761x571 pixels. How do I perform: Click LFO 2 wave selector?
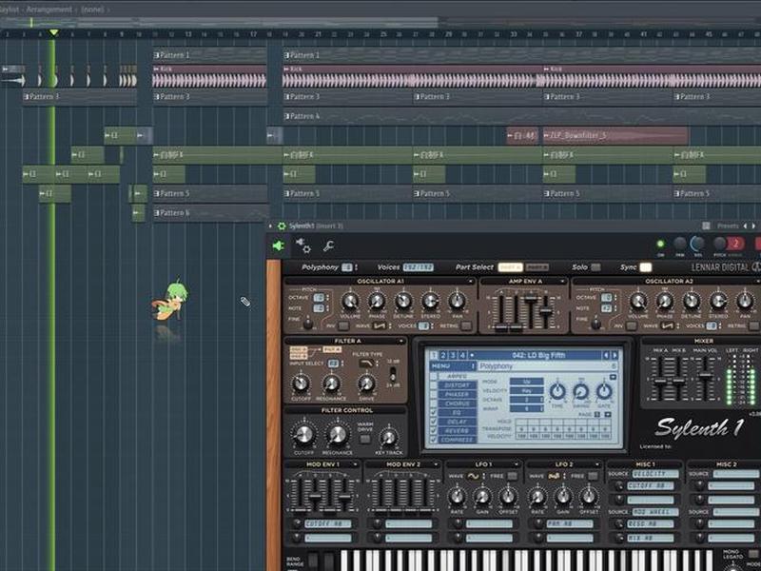click(554, 477)
